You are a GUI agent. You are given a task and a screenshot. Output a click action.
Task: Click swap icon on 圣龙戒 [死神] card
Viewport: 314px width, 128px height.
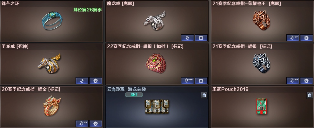click(82, 81)
